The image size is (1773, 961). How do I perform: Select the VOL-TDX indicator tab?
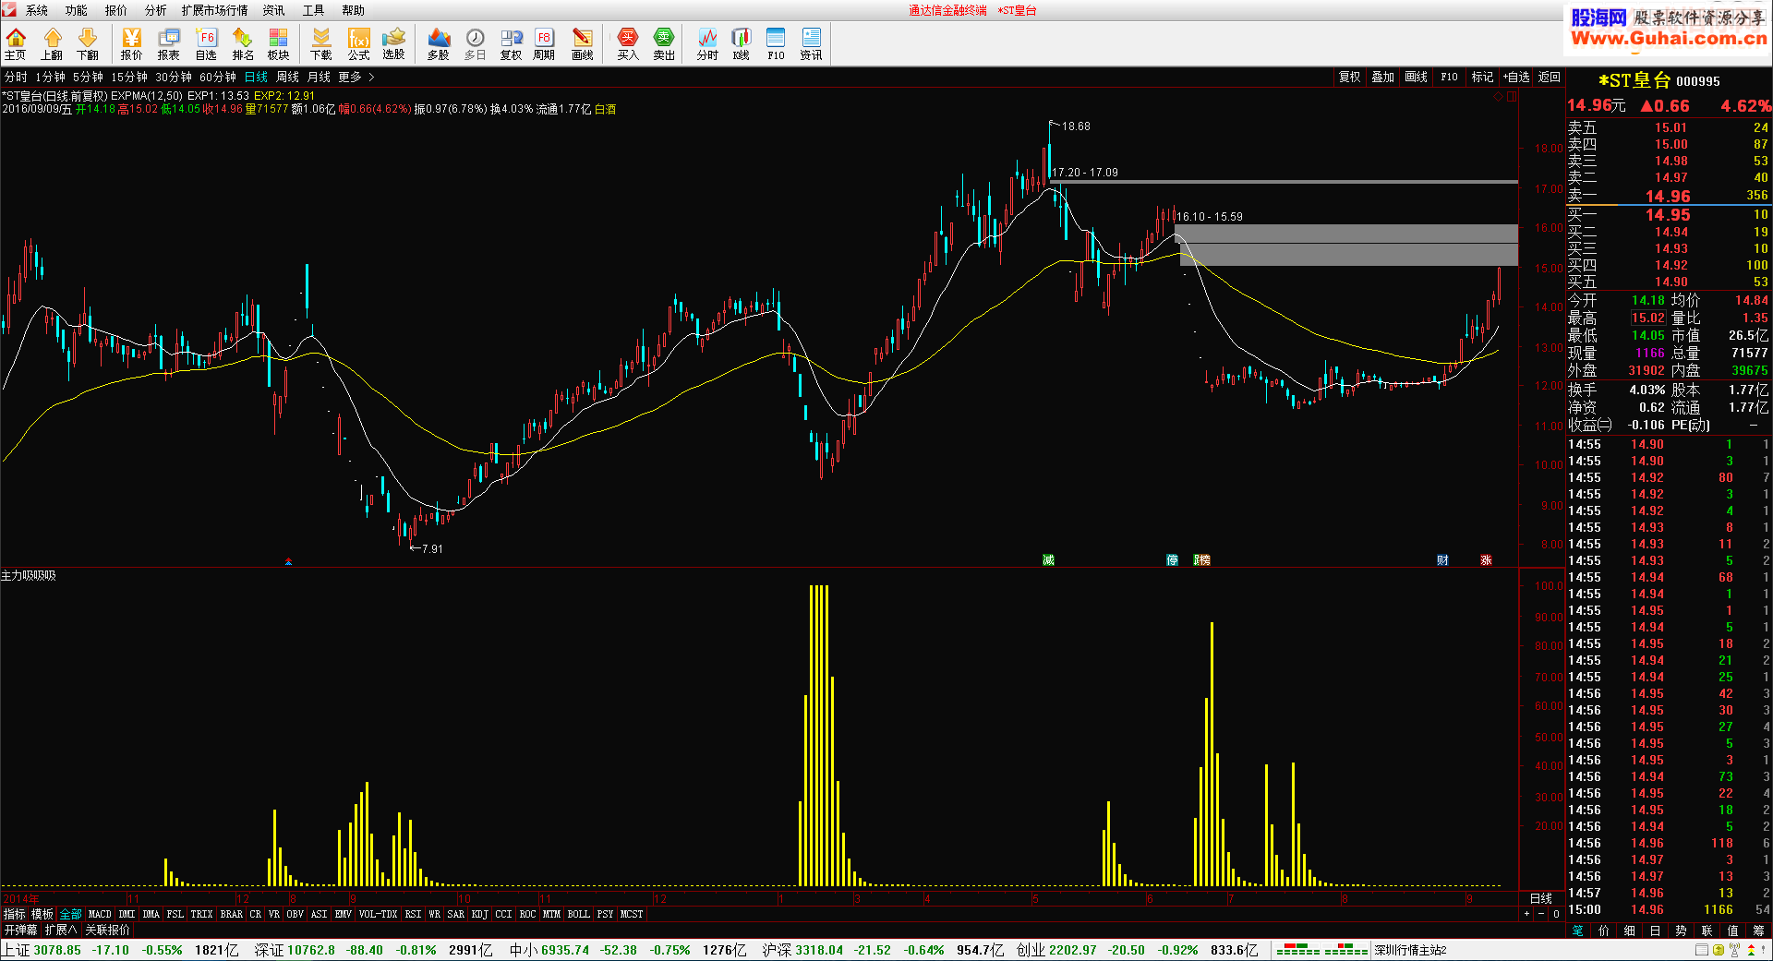tap(379, 914)
